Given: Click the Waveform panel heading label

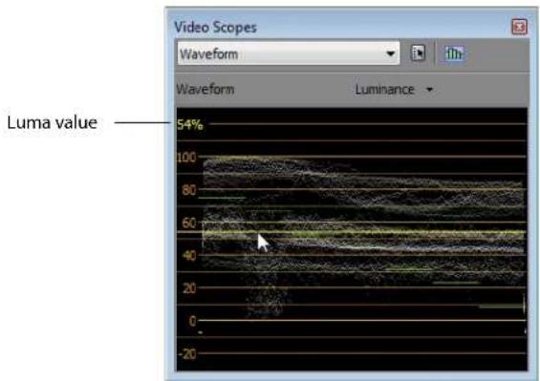Looking at the screenshot, I should tap(205, 89).
